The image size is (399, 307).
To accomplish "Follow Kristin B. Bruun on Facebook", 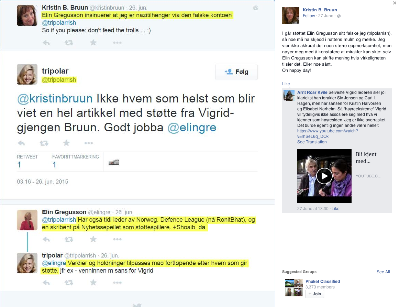I will click(x=309, y=16).
